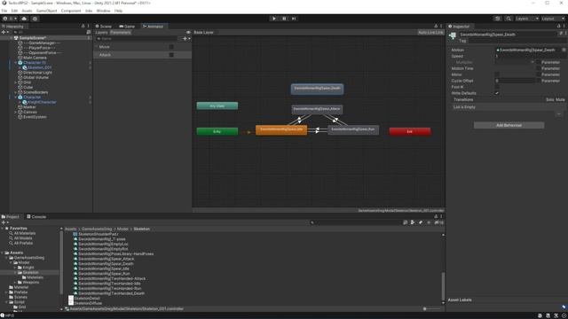The image size is (568, 319).
Task: Collapse the Character (1) foldout in Hierarchy
Action: click(16, 63)
